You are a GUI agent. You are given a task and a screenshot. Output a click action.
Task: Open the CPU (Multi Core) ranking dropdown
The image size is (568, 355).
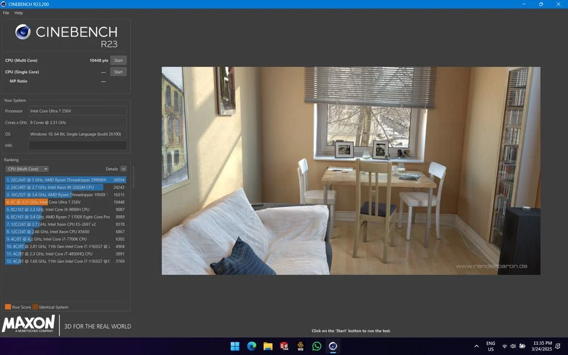click(27, 169)
